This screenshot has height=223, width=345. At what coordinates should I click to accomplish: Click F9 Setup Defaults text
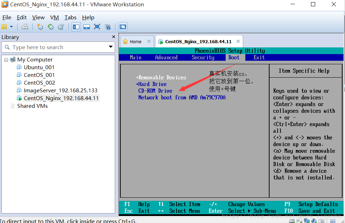point(311,204)
